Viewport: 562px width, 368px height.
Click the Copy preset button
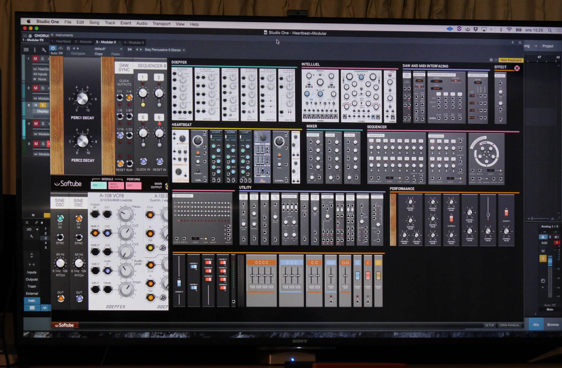point(99,54)
